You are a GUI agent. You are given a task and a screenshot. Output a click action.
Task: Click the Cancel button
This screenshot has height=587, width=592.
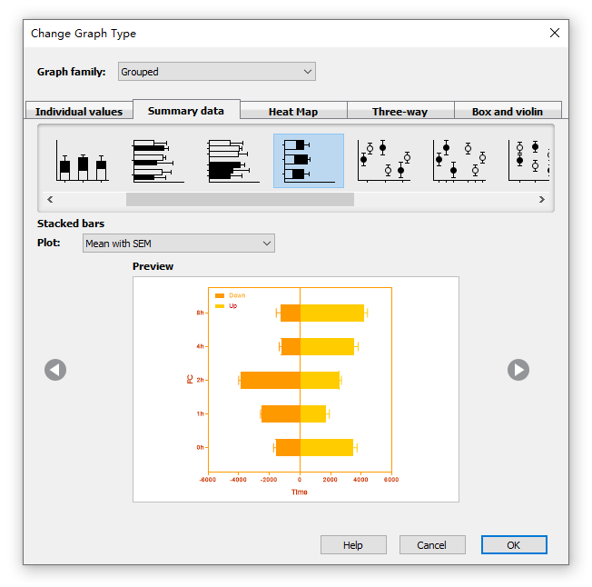[x=432, y=545]
